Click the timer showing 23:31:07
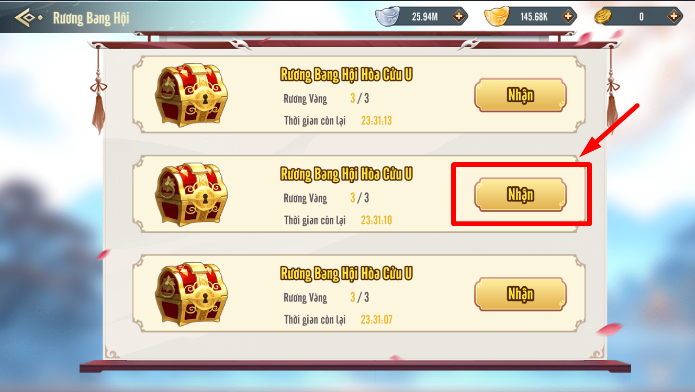 [376, 320]
